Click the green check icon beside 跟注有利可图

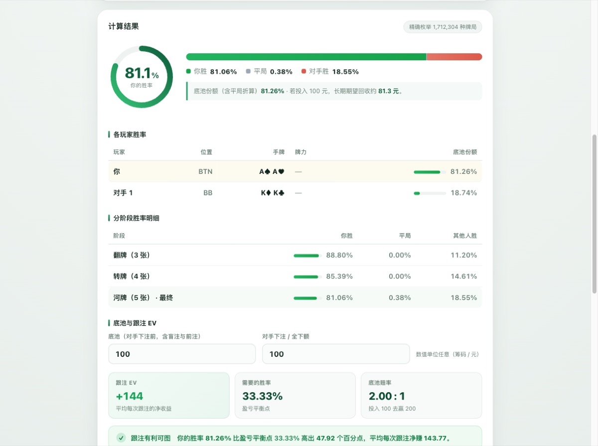(x=121, y=438)
